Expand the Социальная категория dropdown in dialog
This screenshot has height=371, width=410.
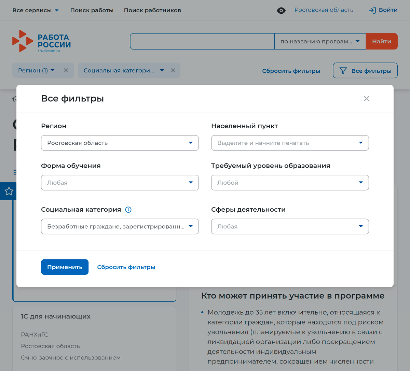tap(120, 227)
